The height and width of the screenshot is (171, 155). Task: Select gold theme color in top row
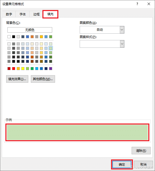(x=41, y=37)
